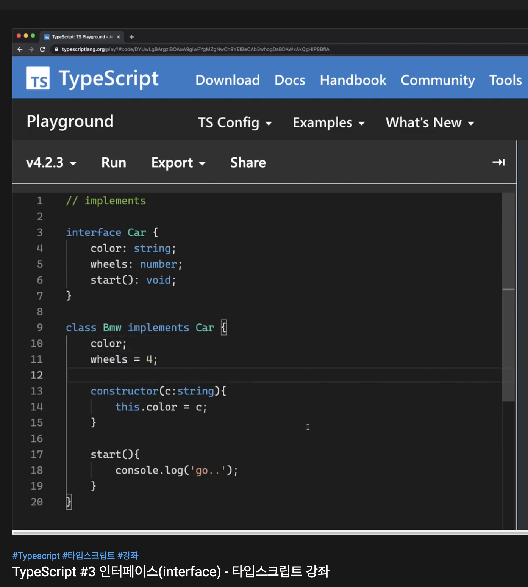Click the video title text below the player

(171, 571)
